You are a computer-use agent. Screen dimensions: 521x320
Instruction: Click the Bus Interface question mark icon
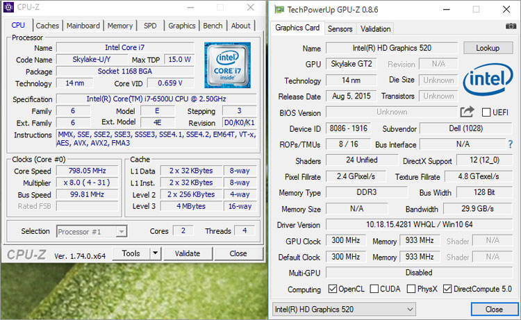pos(511,144)
